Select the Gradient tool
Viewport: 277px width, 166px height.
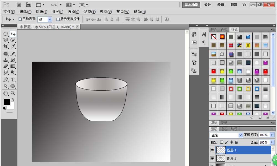point(13,66)
